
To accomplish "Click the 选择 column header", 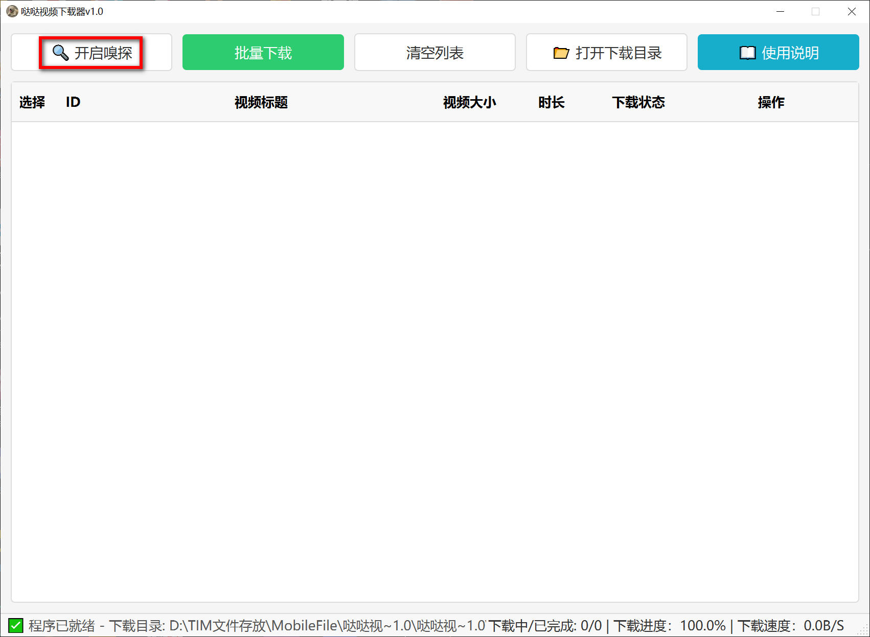I will tap(32, 102).
